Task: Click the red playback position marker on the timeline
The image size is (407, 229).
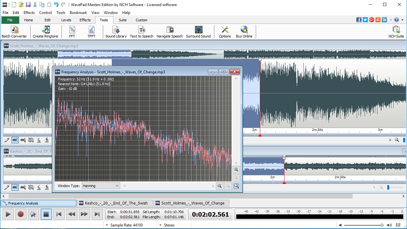Action: click(260, 135)
